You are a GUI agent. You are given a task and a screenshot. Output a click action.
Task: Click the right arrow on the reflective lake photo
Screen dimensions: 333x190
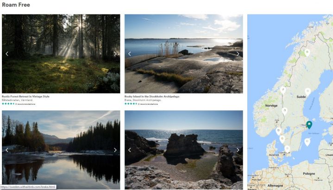115,150
